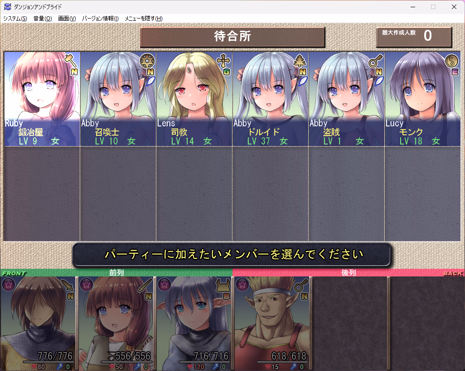465x371 pixels.
Task: Click the purple star badge on the 618 HP party member
Action: click(x=242, y=285)
